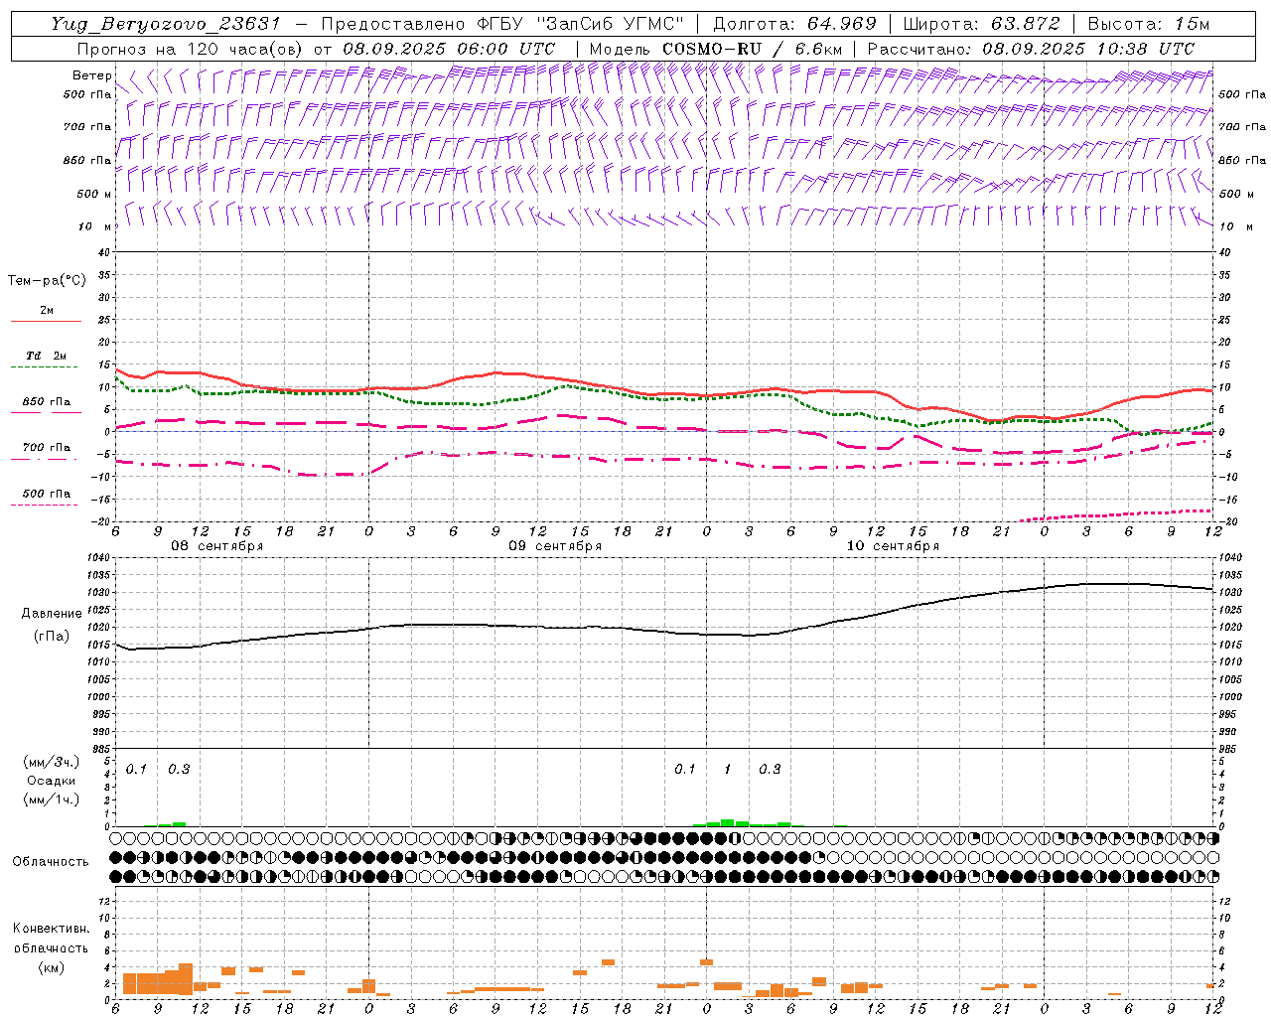Click the Облачность cloud cover label
The height and width of the screenshot is (1017, 1271).
[x=51, y=862]
